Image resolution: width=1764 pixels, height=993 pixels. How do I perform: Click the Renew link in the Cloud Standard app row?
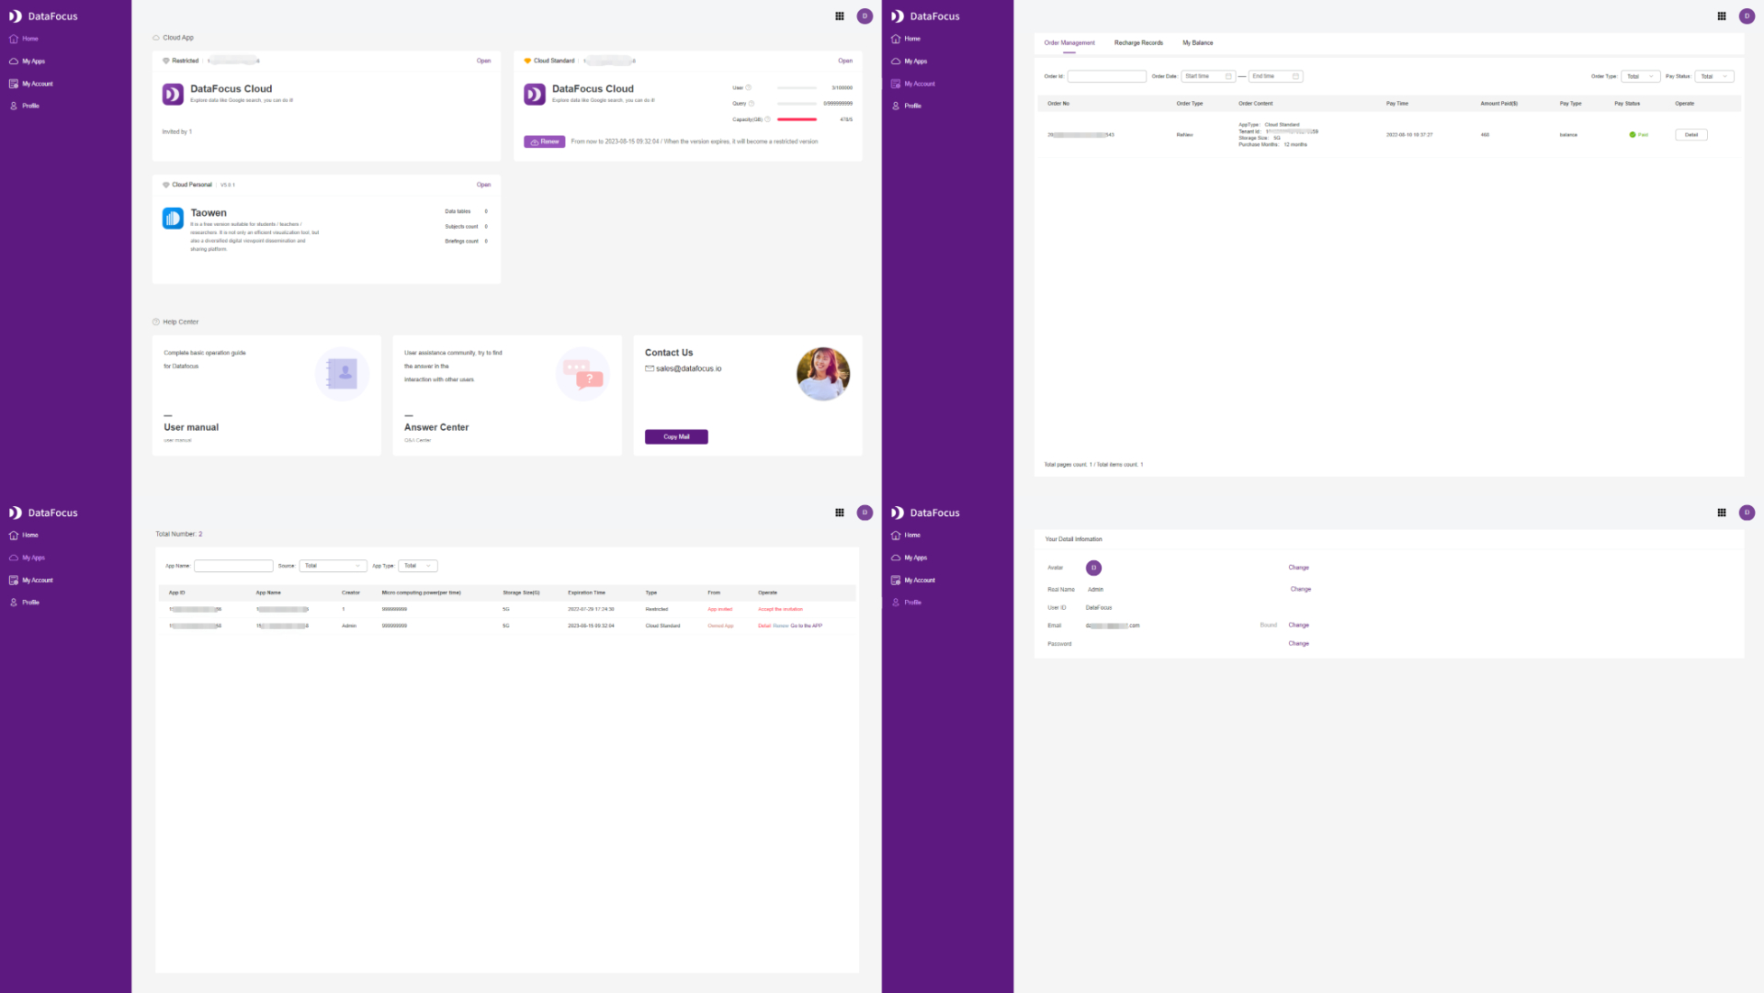click(x=781, y=626)
